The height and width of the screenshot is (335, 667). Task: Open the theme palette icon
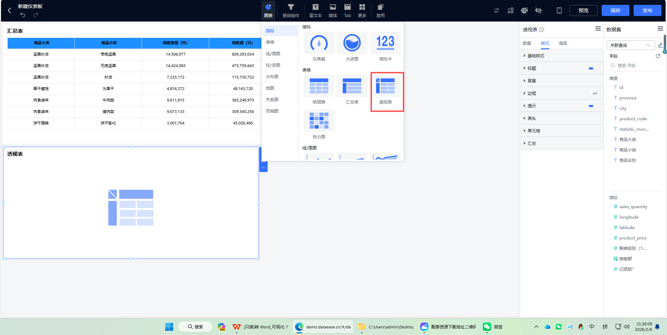[524, 10]
